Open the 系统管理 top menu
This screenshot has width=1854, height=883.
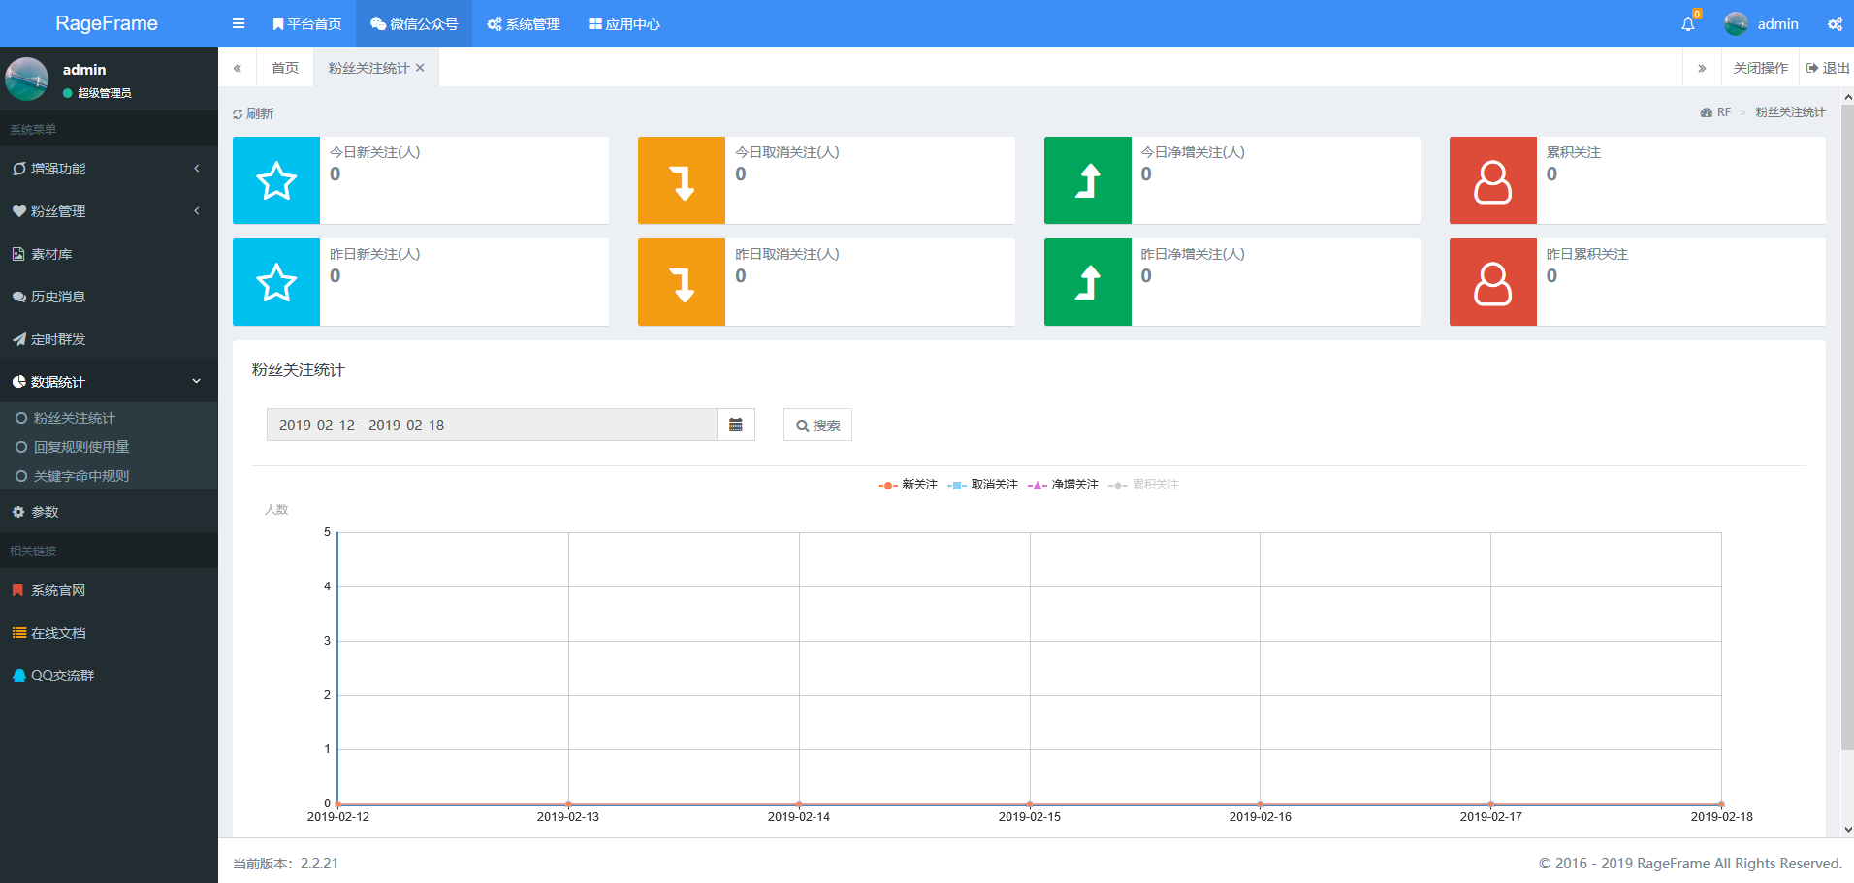524,24
